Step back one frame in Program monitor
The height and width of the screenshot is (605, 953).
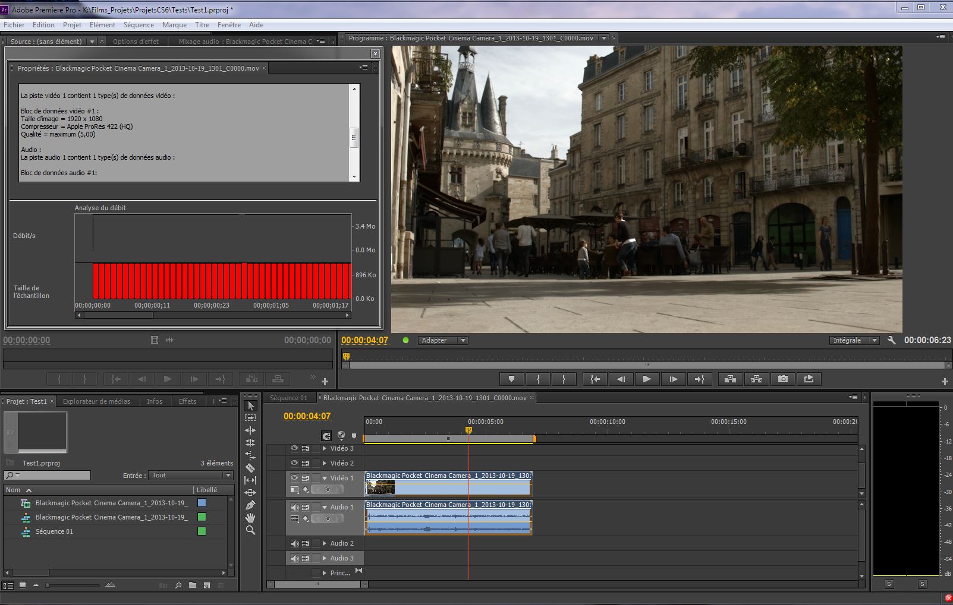(621, 379)
